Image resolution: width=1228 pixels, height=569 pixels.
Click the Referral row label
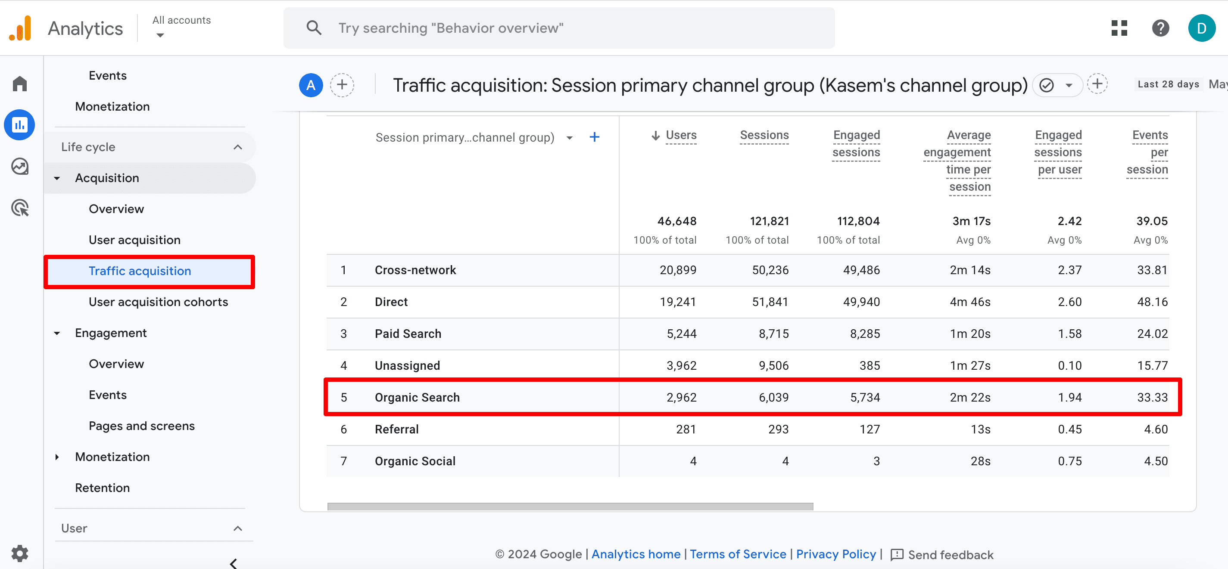click(x=396, y=430)
